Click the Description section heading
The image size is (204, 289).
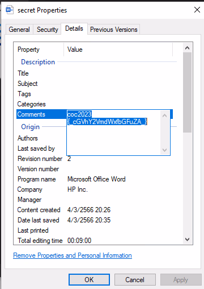[x=38, y=62]
